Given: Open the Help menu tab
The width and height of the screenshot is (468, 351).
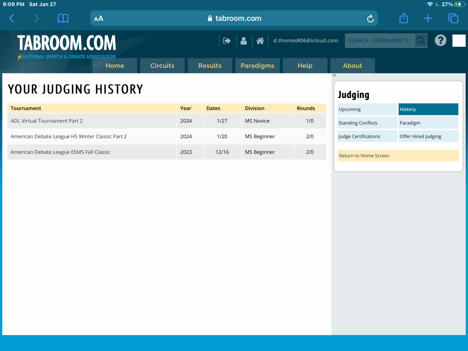Looking at the screenshot, I should coord(305,66).
